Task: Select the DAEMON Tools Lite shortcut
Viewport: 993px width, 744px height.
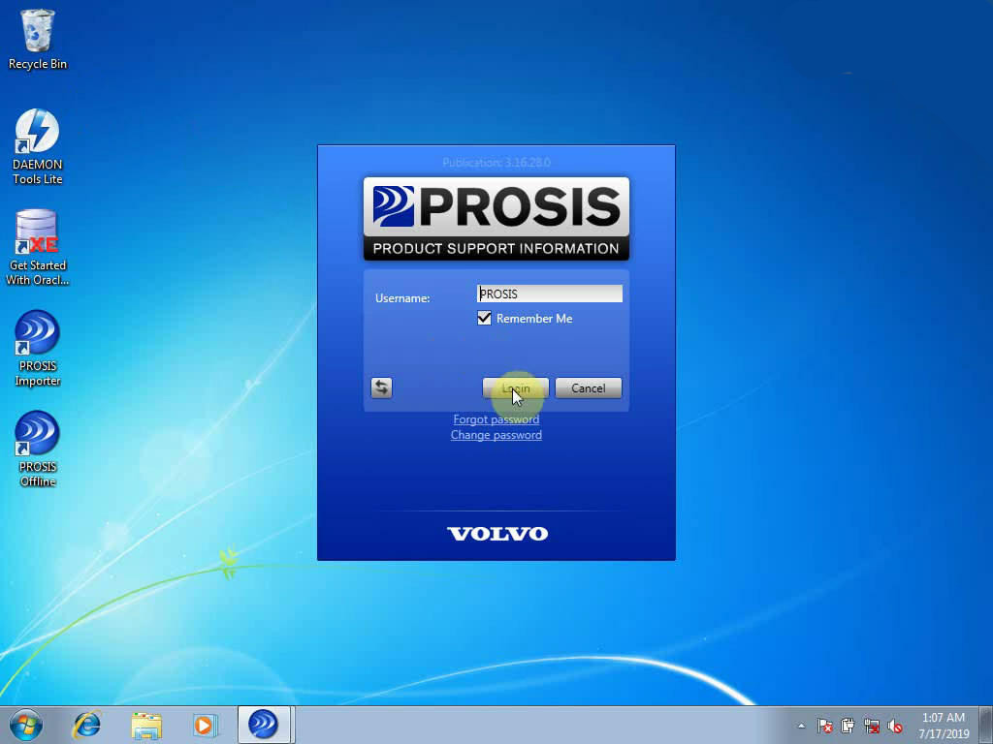Action: click(x=38, y=134)
